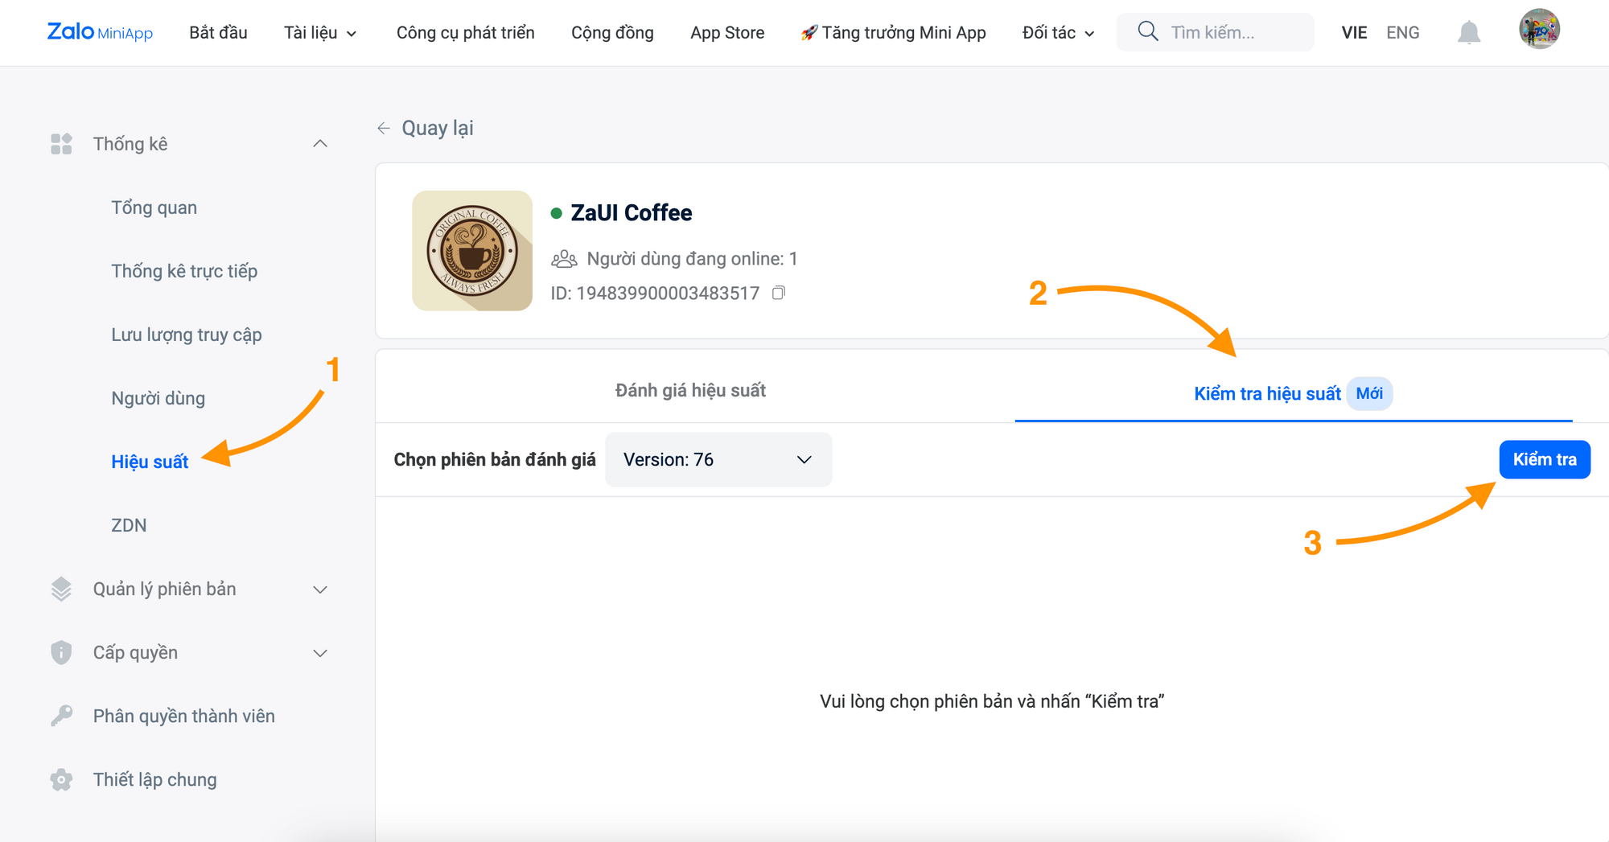Click the search magnifier icon
This screenshot has height=842, width=1609.
(x=1148, y=32)
